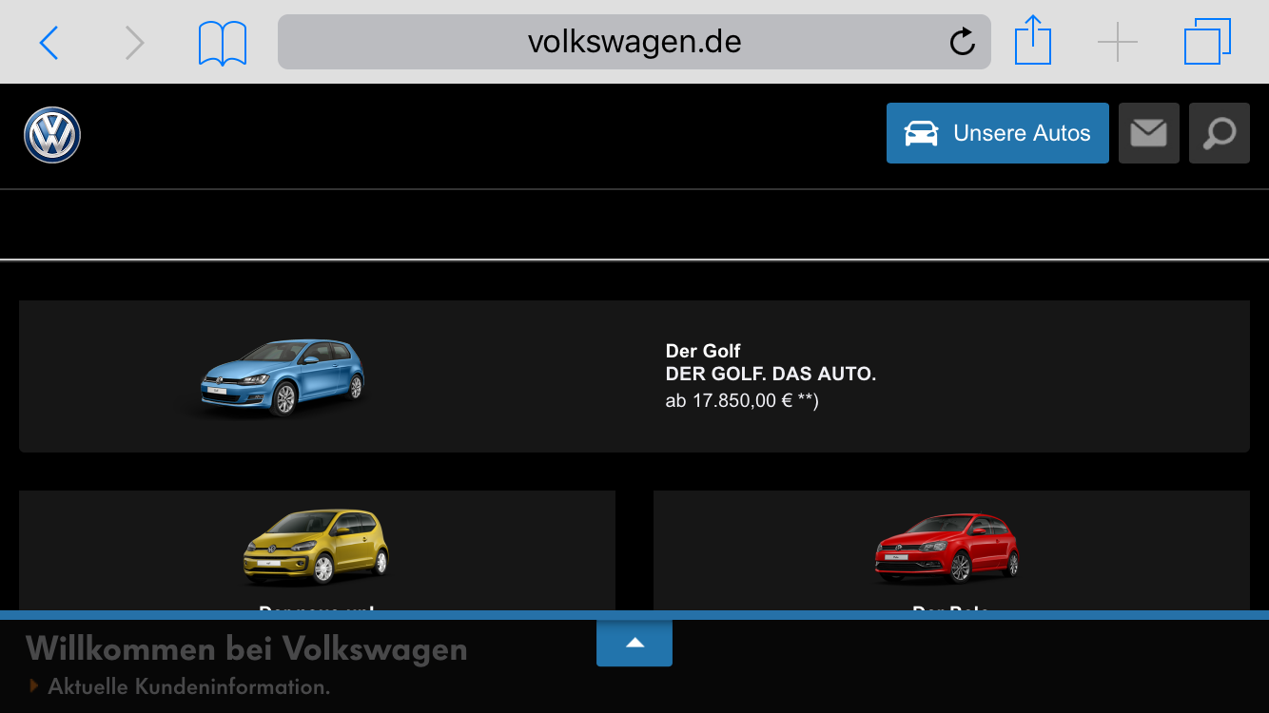Tap the Safari forward arrow
The width and height of the screenshot is (1269, 713).
135,43
